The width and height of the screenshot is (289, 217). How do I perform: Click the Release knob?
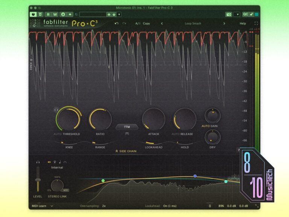(185, 119)
